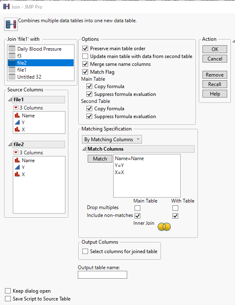Open the red triangle menu for file1's 3 Columns
Image resolution: width=235 pixels, height=305 pixels.
coord(16,107)
